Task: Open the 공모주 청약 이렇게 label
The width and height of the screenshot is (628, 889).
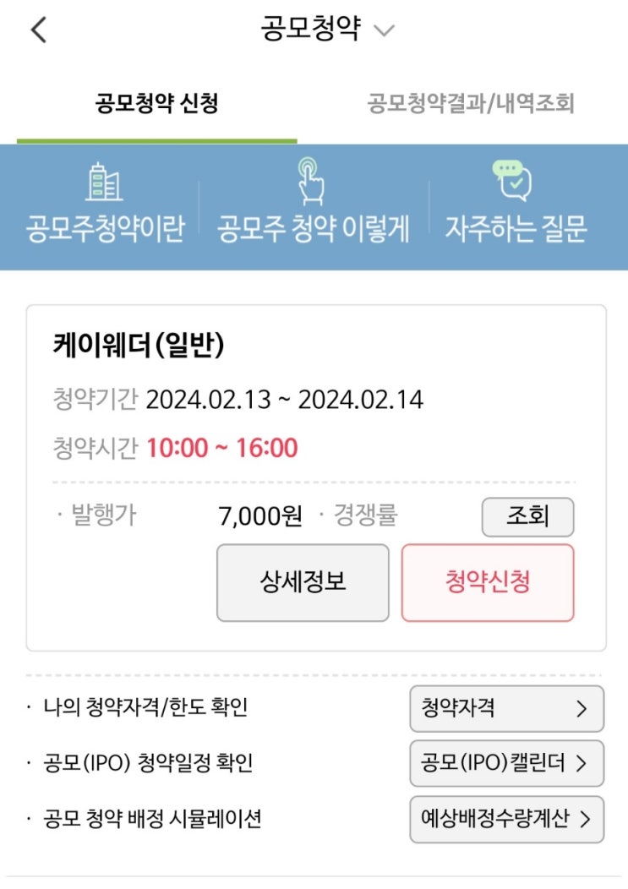Action: tap(313, 228)
